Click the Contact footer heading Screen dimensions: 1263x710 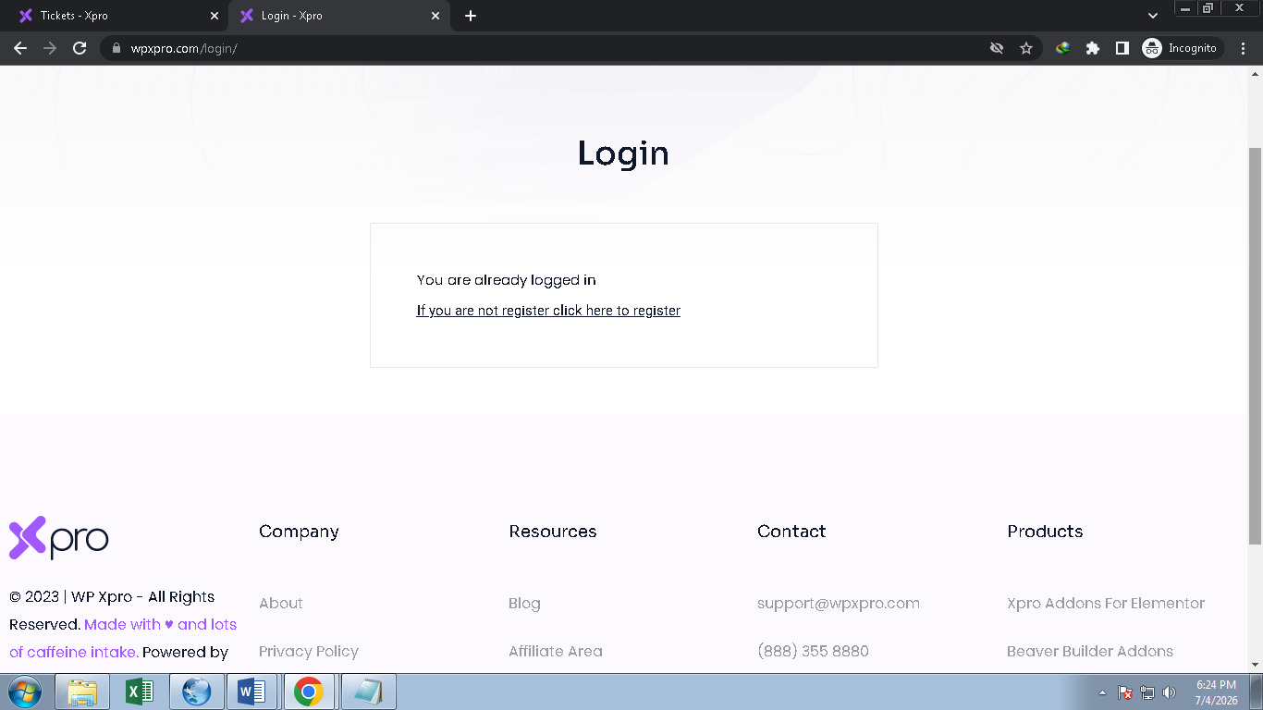click(791, 532)
